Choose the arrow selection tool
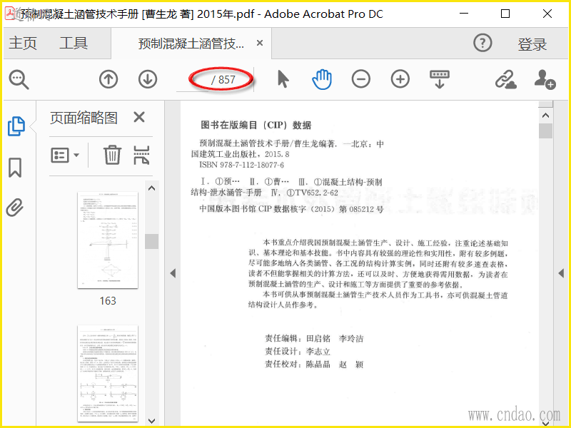This screenshot has width=571, height=428. click(283, 79)
